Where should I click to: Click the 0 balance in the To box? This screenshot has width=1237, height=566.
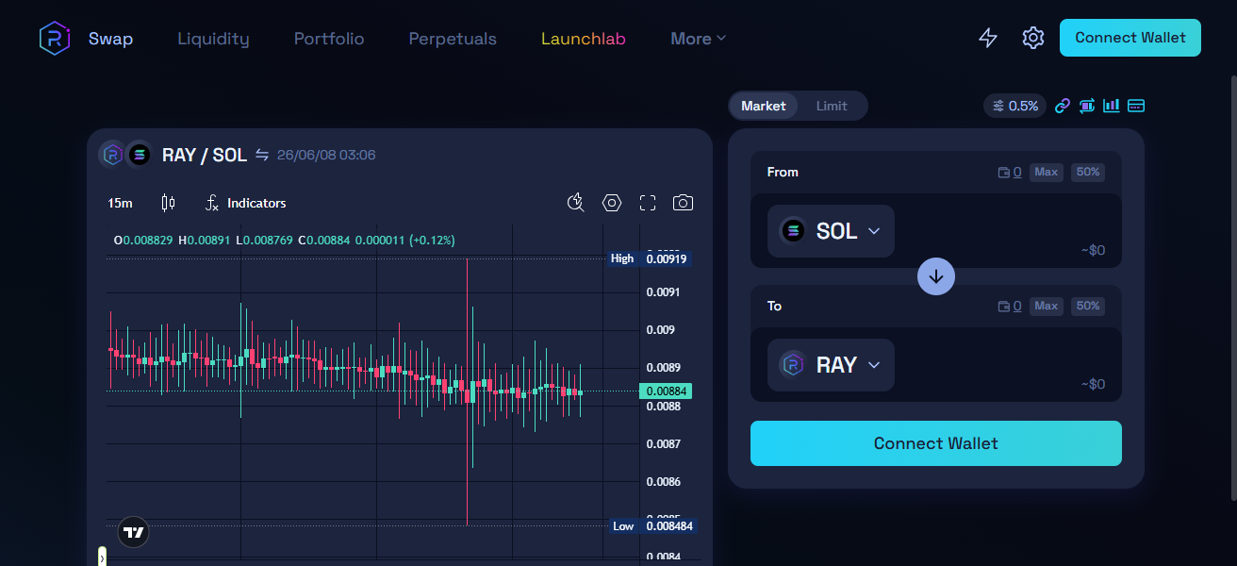click(1017, 307)
